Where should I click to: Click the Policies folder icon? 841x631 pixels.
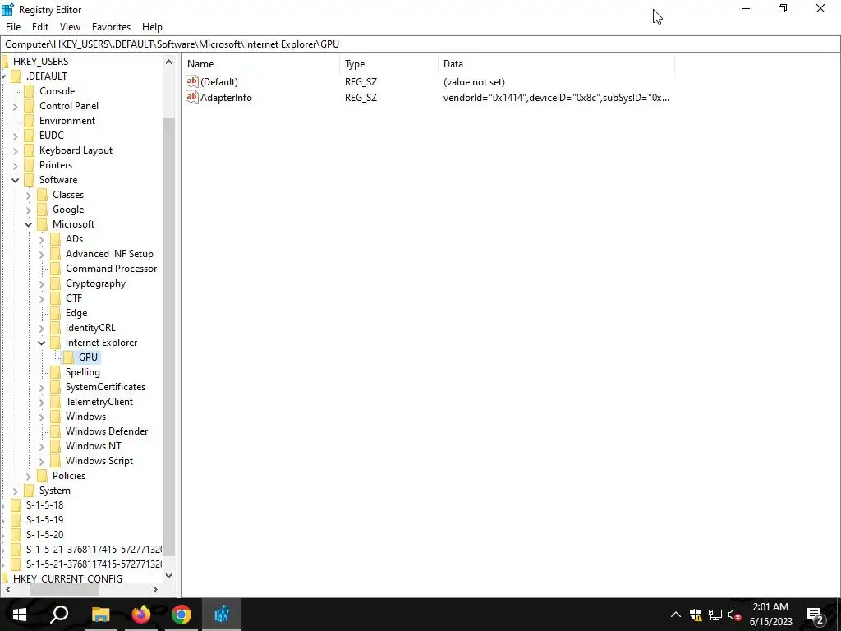click(43, 476)
